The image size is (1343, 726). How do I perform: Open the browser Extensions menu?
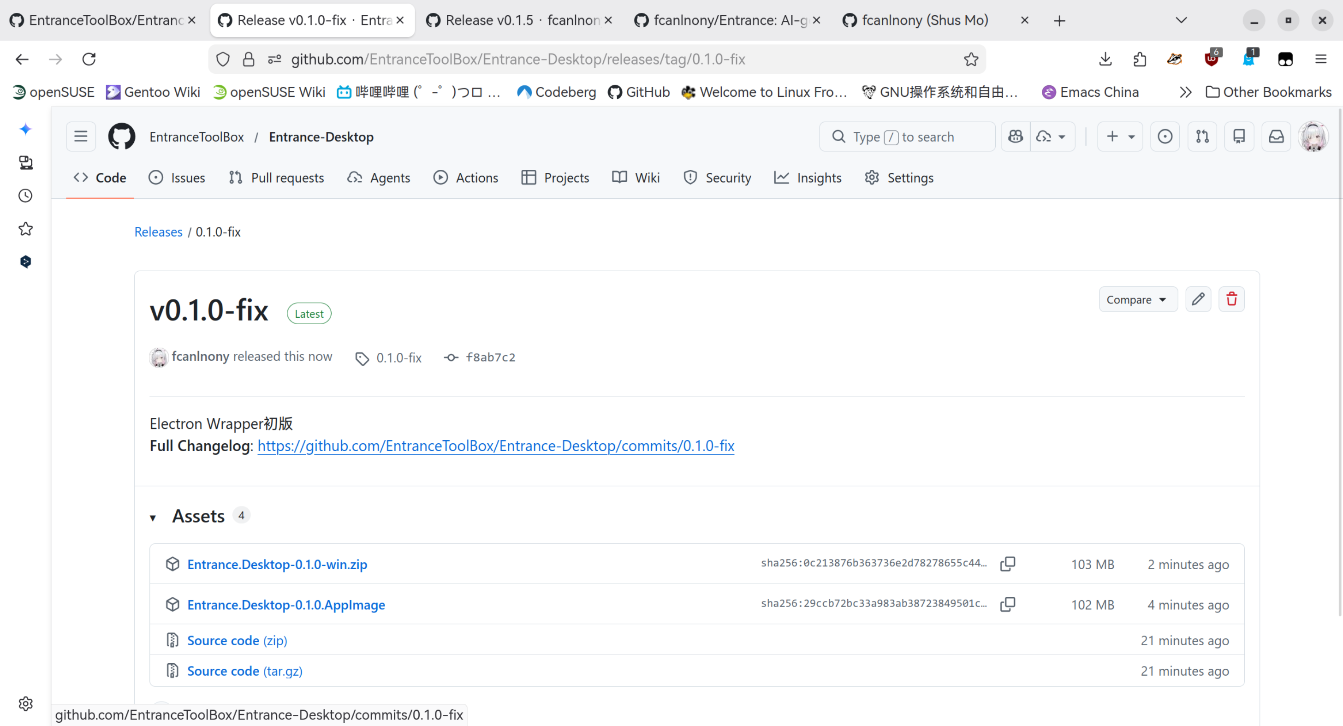pyautogui.click(x=1140, y=59)
